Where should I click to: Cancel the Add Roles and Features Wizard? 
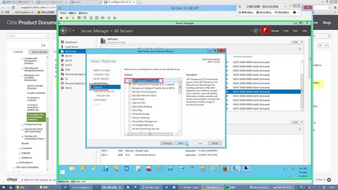pyautogui.click(x=215, y=143)
